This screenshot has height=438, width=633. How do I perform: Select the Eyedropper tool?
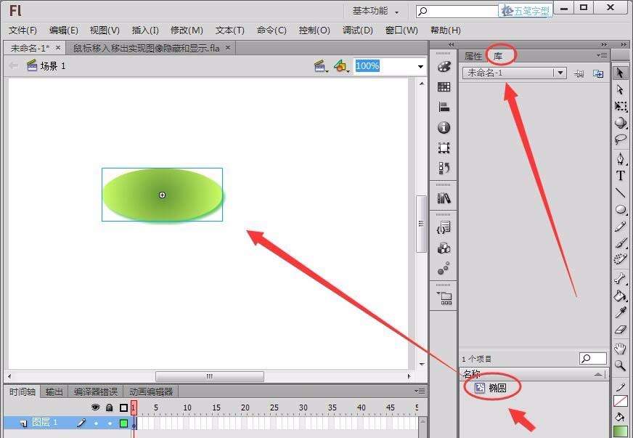pyautogui.click(x=621, y=312)
